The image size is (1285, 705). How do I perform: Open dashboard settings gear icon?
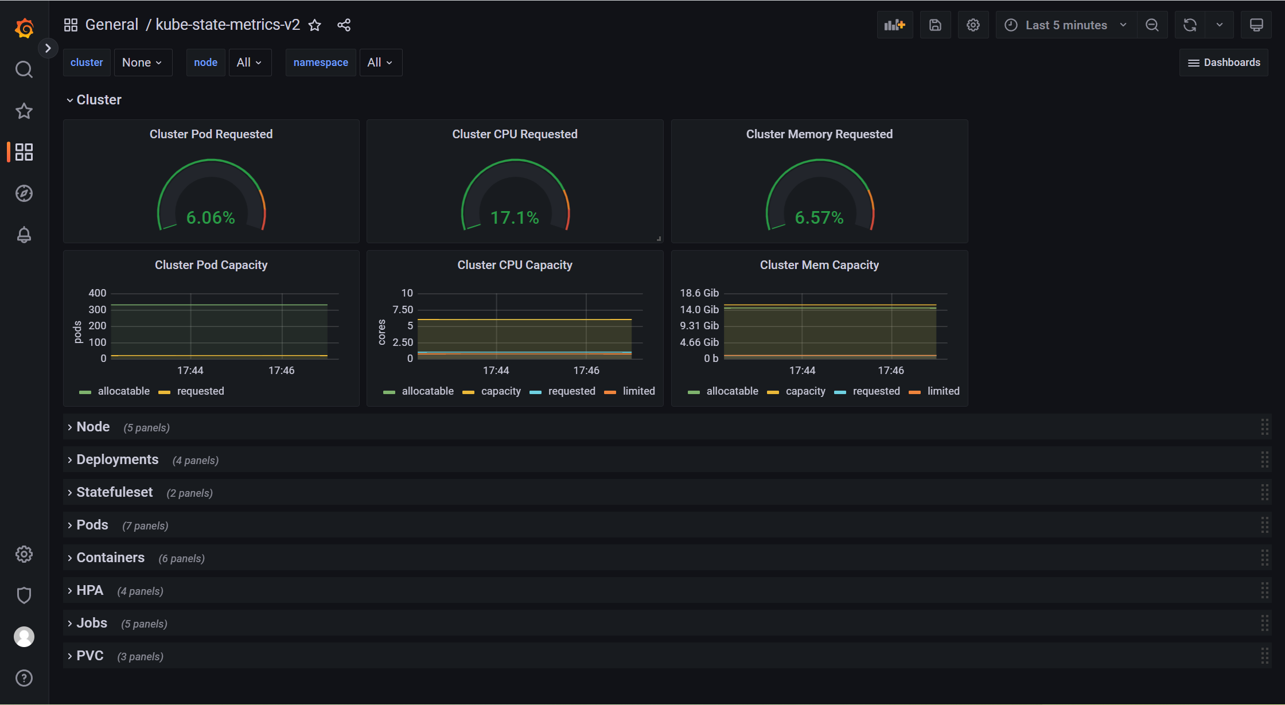[x=973, y=25]
